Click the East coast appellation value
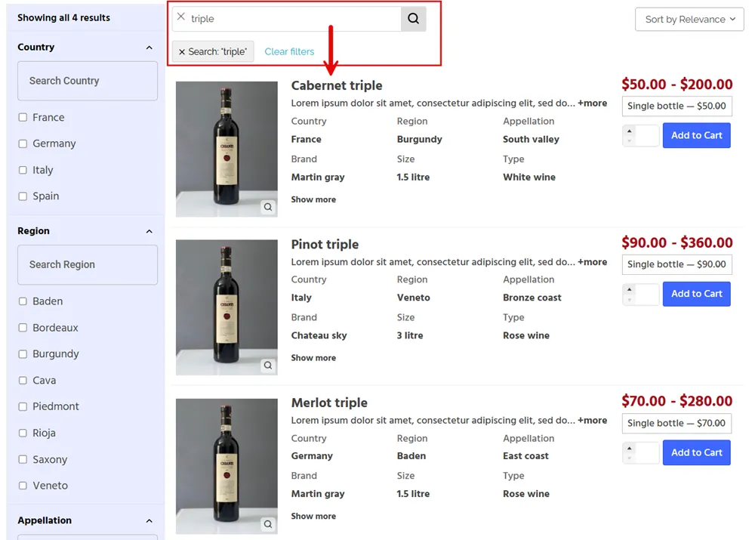Viewport: 755px width, 540px height. (525, 455)
